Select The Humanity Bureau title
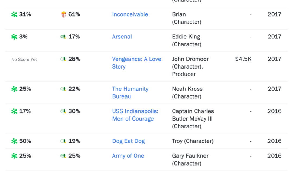 click(x=130, y=93)
